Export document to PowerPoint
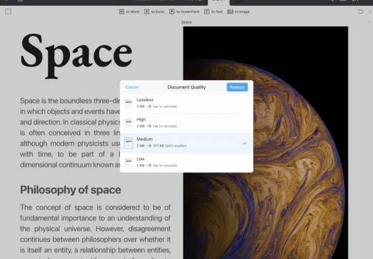This screenshot has width=373, height=259. click(184, 11)
